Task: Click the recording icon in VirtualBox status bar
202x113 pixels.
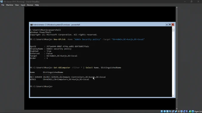Action: [x=184, y=111]
